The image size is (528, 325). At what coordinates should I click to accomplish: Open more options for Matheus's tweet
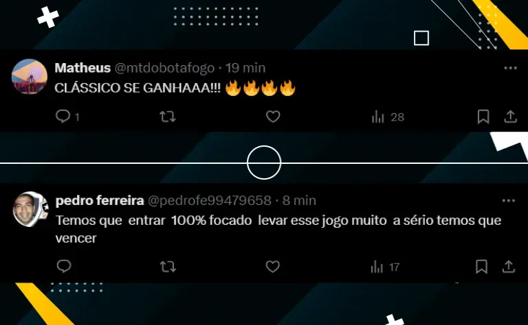pyautogui.click(x=511, y=68)
